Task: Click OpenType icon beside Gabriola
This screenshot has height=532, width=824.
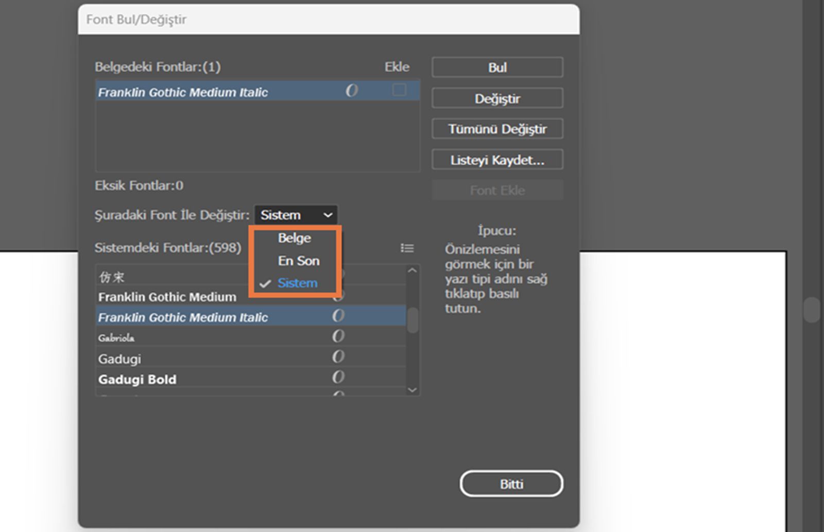Action: click(338, 336)
